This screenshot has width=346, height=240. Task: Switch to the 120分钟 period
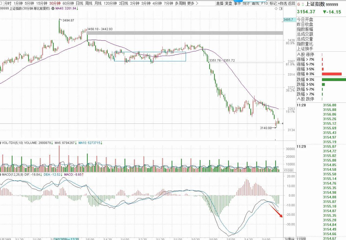click(x=110, y=3)
